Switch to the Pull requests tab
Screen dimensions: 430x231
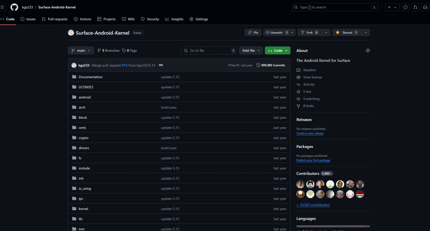55,19
